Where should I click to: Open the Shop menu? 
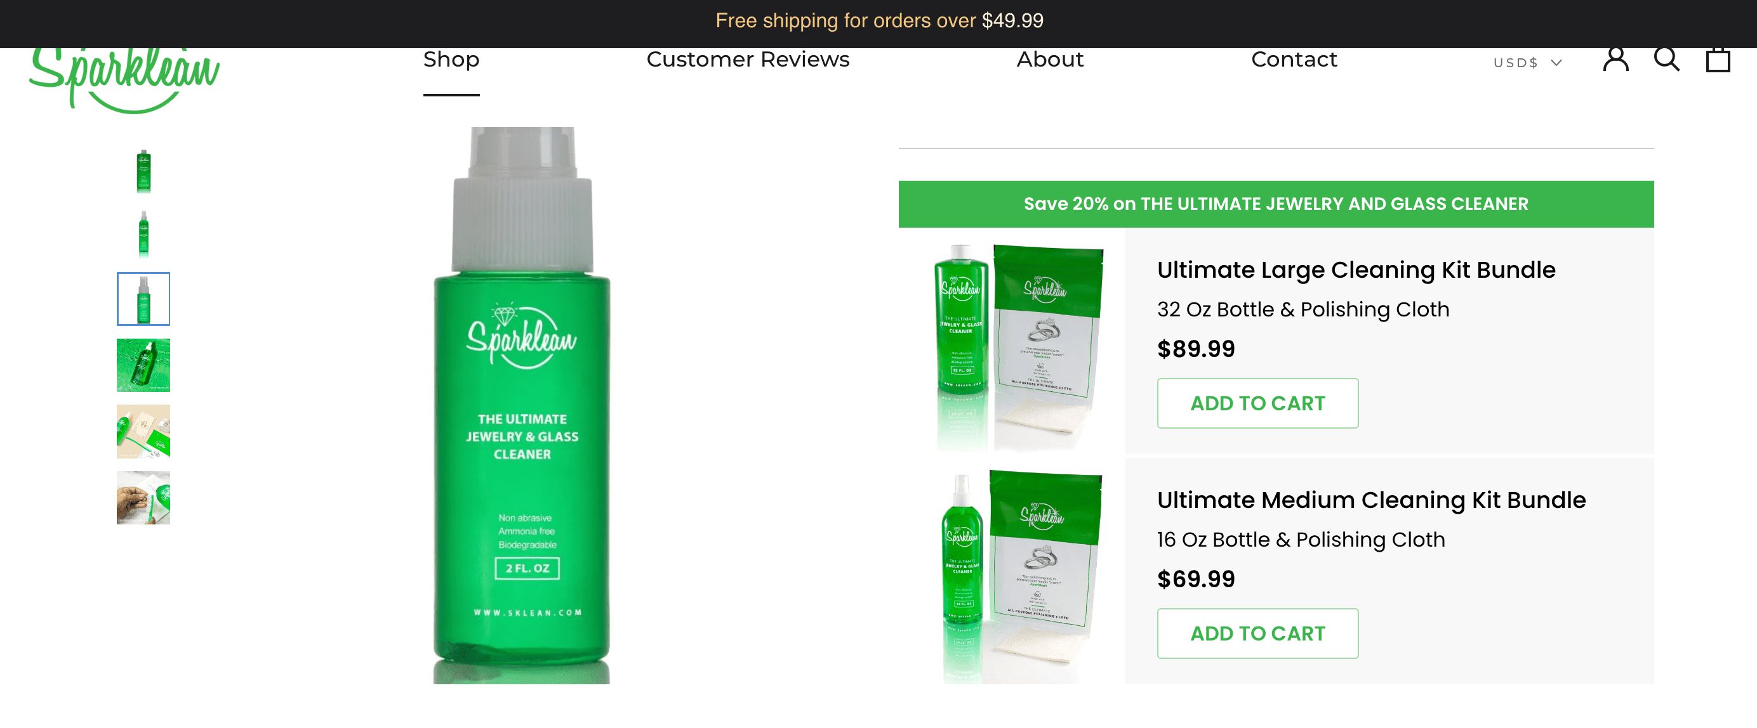[451, 60]
